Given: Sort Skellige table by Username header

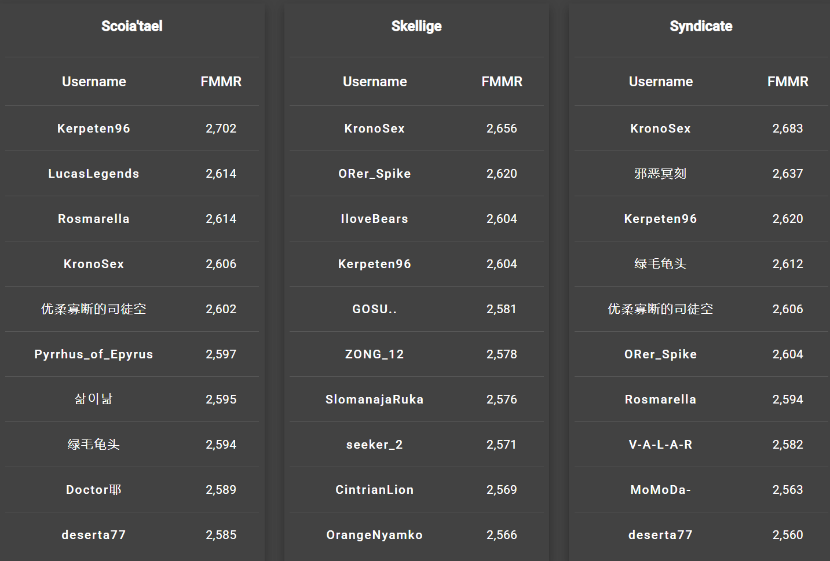Looking at the screenshot, I should pos(375,82).
